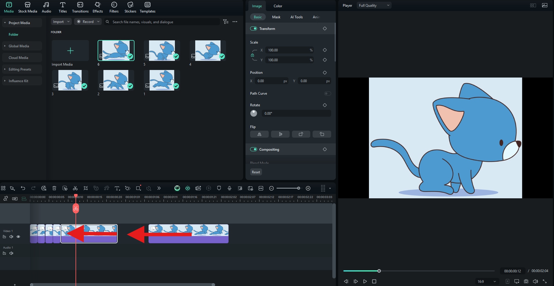This screenshot has height=286, width=554.
Task: Collapse the Project Media tree
Action: point(5,23)
